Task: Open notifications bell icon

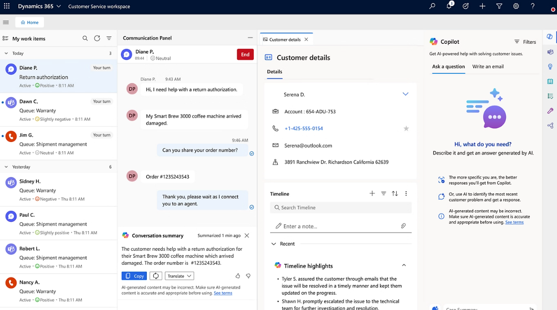Action: click(449, 6)
